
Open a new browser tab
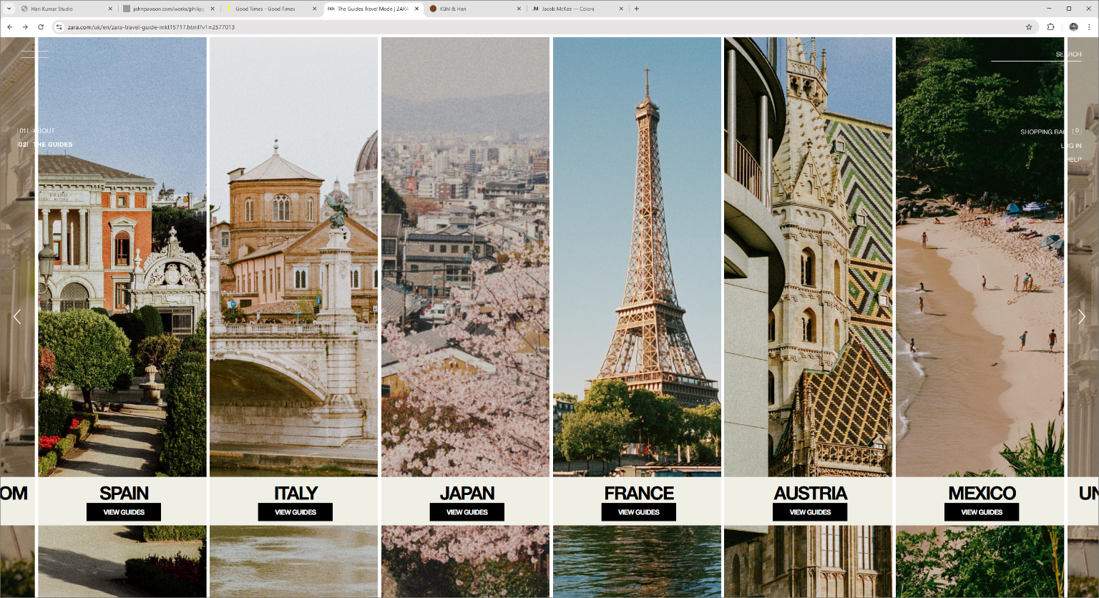coord(637,9)
